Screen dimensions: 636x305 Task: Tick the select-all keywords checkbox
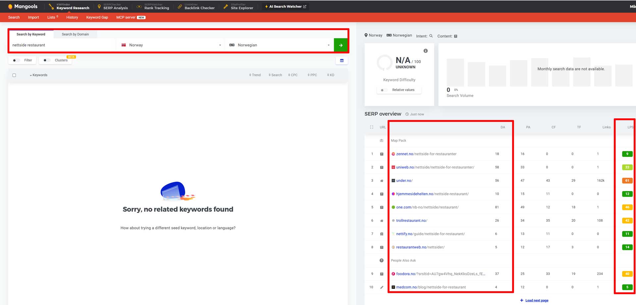[x=14, y=75]
